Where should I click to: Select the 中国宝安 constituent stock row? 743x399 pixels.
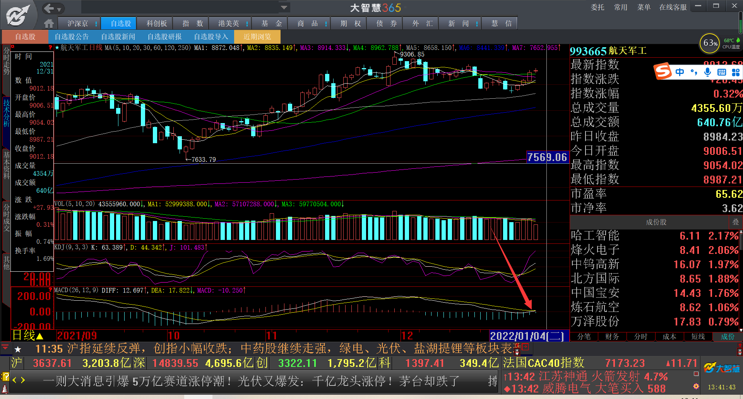click(655, 293)
